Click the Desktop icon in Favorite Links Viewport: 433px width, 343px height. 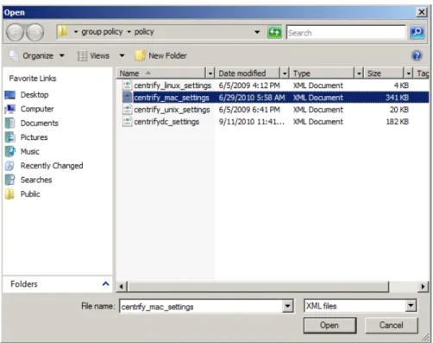pos(10,95)
